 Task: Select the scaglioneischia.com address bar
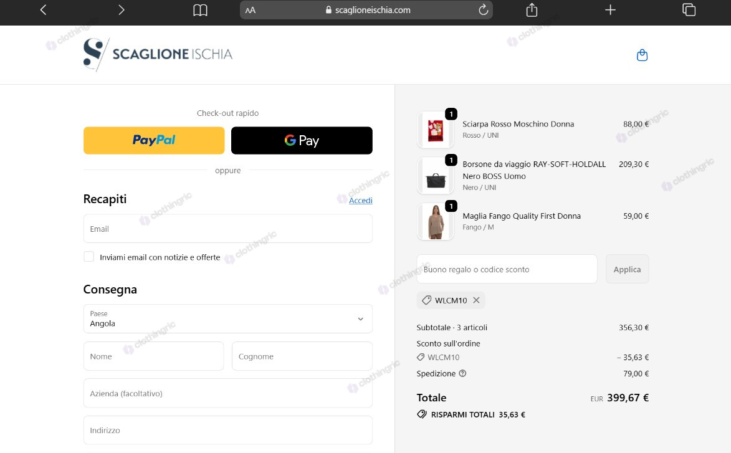366,10
